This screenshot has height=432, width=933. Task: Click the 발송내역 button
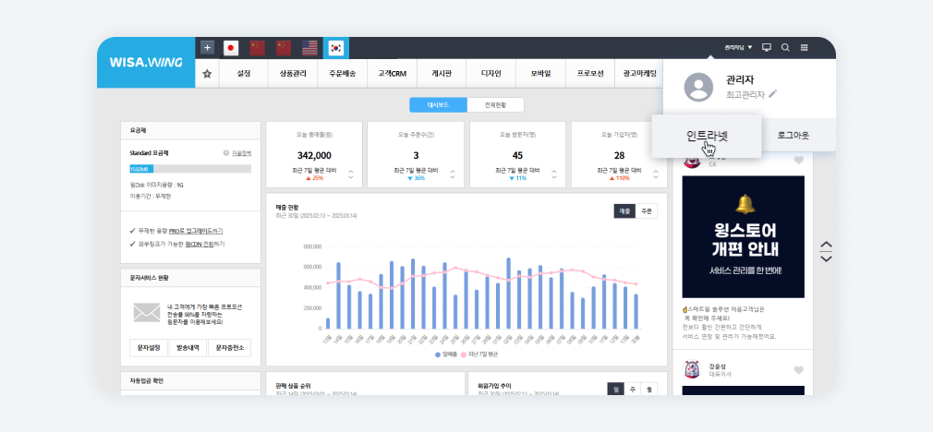(x=188, y=348)
